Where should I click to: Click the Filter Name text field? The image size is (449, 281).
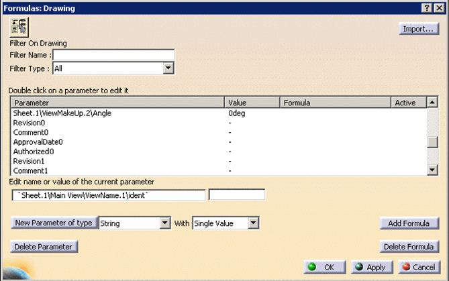(113, 55)
